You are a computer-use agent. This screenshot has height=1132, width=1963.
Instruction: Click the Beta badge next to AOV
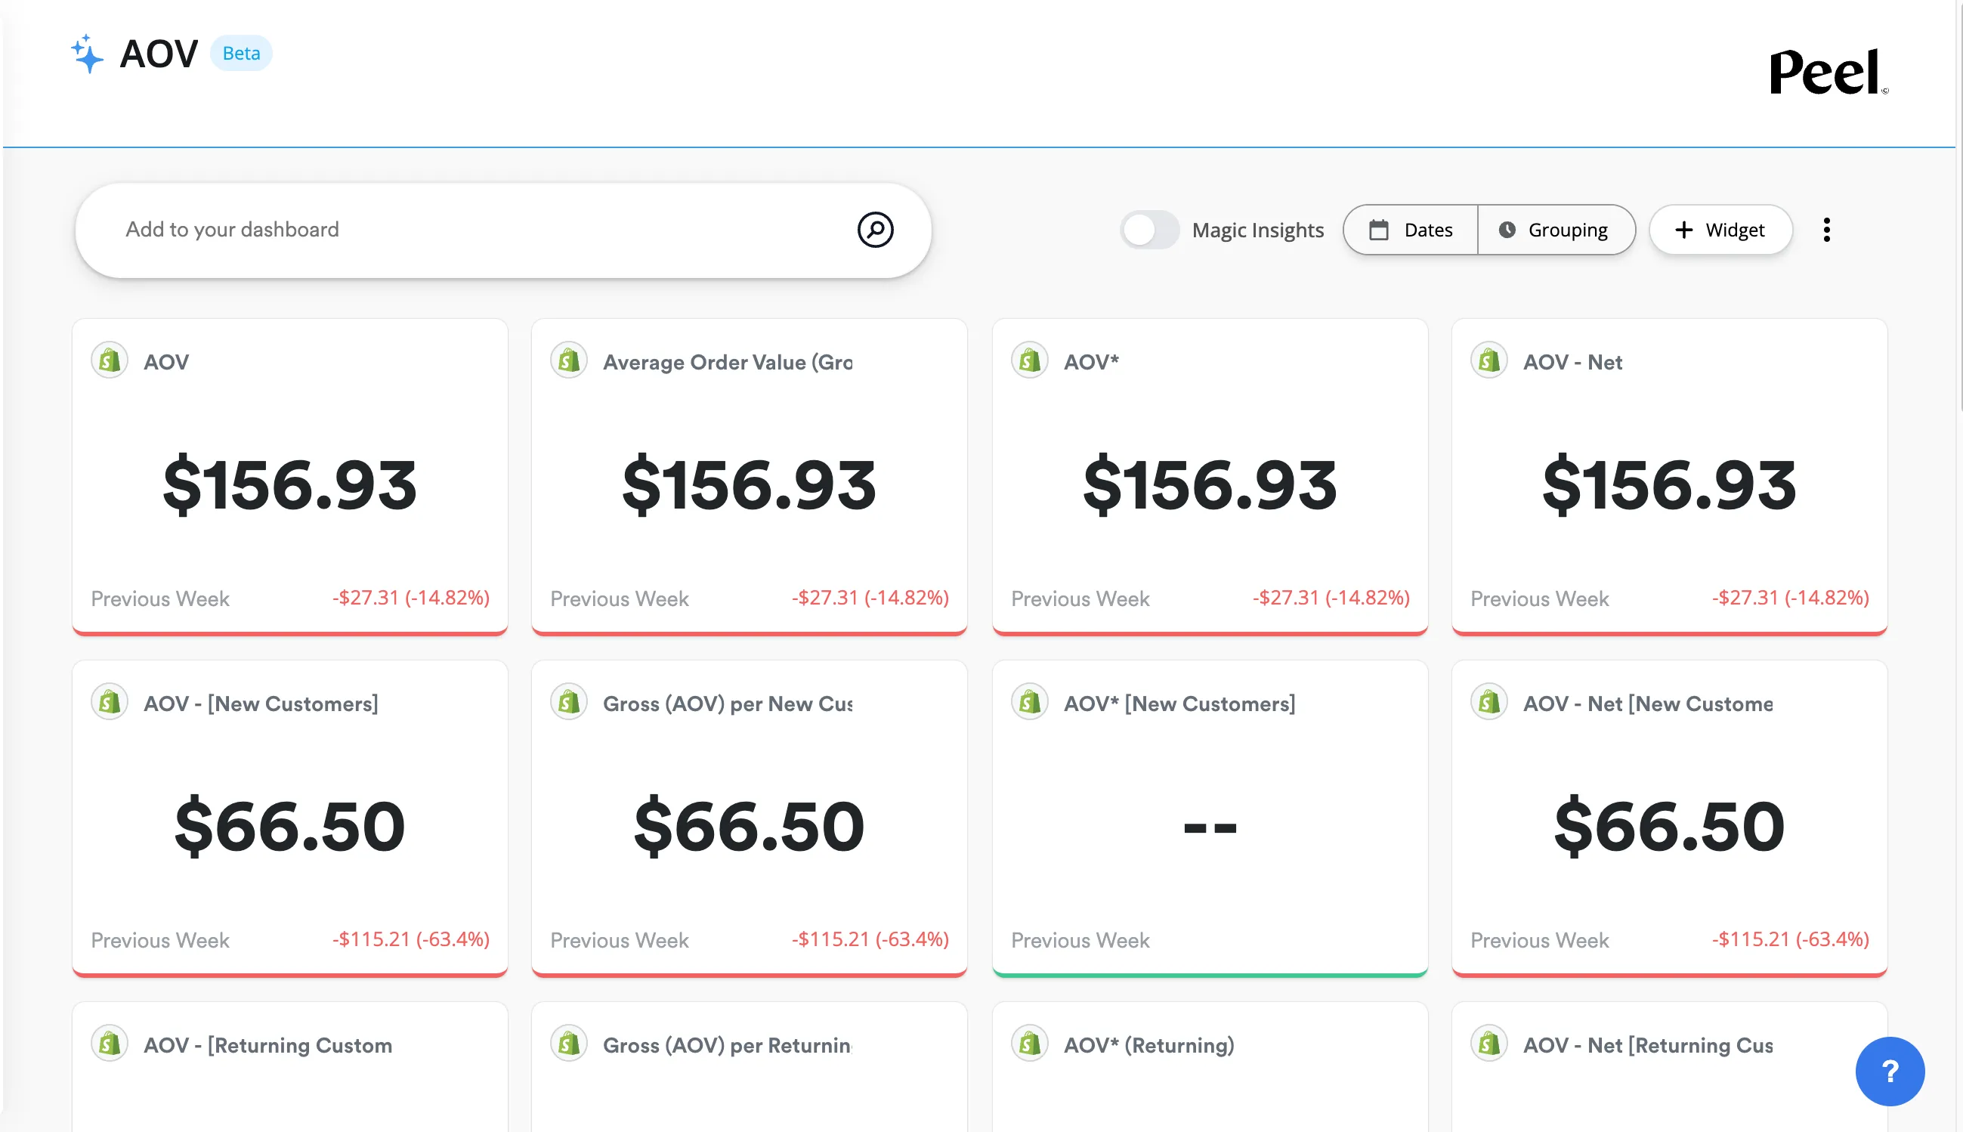click(241, 53)
